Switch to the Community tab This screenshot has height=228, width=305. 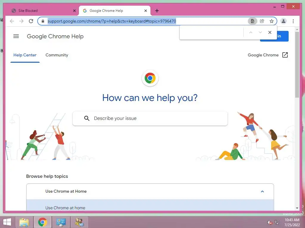(57, 55)
